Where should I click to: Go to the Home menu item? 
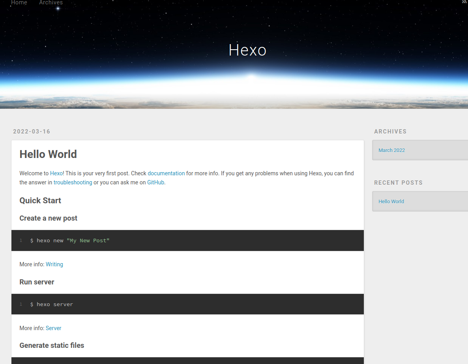click(x=19, y=2)
